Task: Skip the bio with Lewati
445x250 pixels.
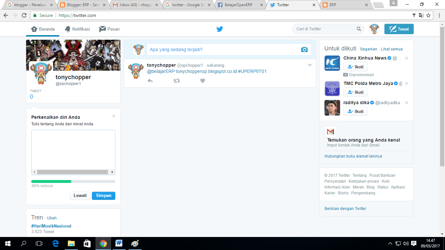Action: pyautogui.click(x=80, y=196)
